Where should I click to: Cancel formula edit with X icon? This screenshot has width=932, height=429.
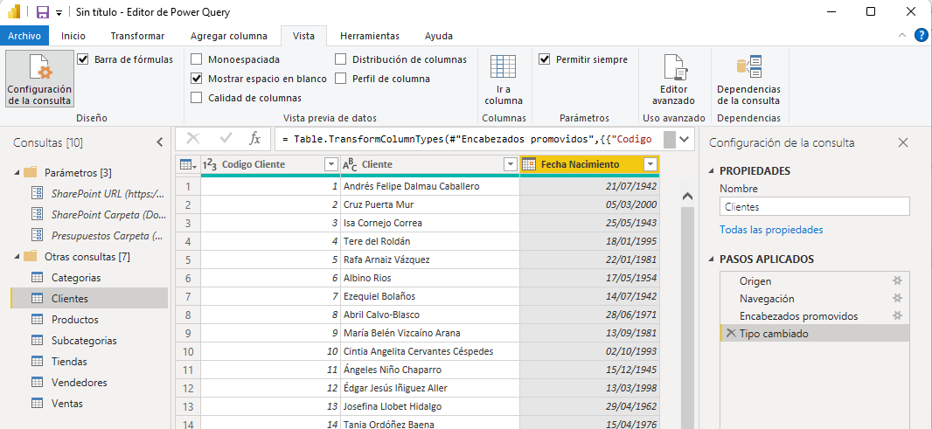[x=193, y=139]
